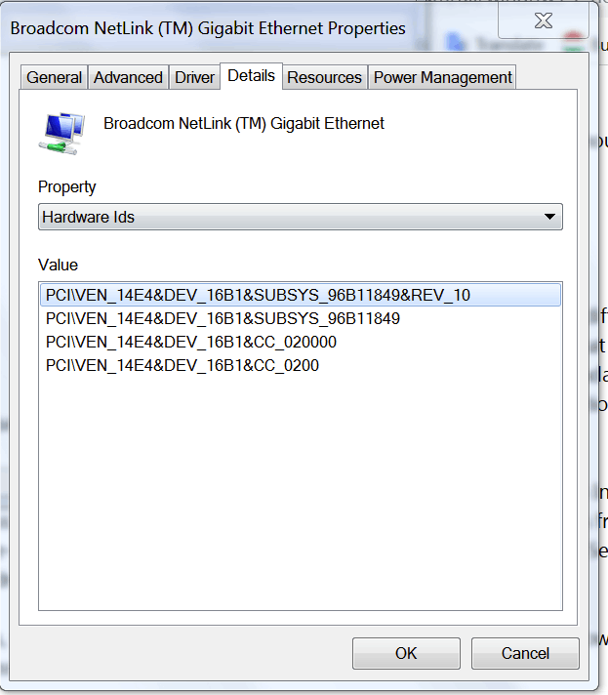Open the Advanced tab

pos(128,77)
